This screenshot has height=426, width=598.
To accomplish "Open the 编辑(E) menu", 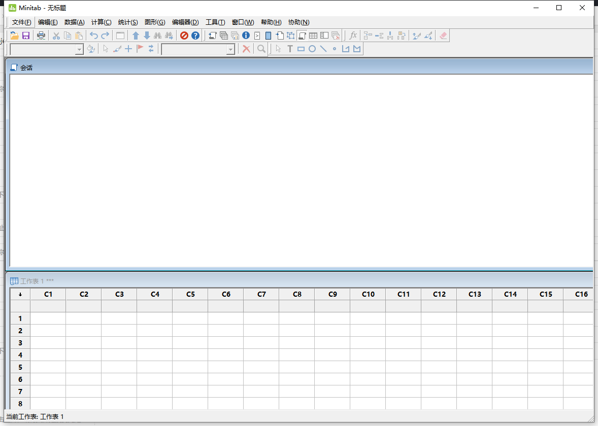I will [48, 22].
